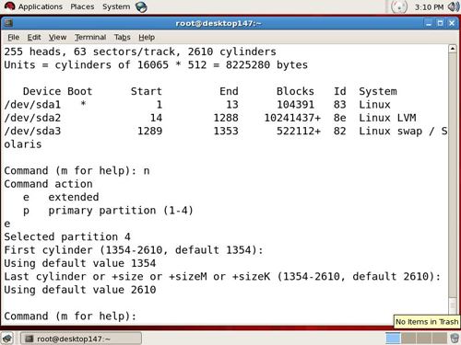Click the 'Units = cylinders' line
This screenshot has width=461, height=345.
click(x=156, y=65)
